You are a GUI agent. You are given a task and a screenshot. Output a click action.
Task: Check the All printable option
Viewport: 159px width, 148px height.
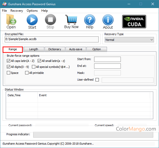pyautogui.click(x=27, y=73)
